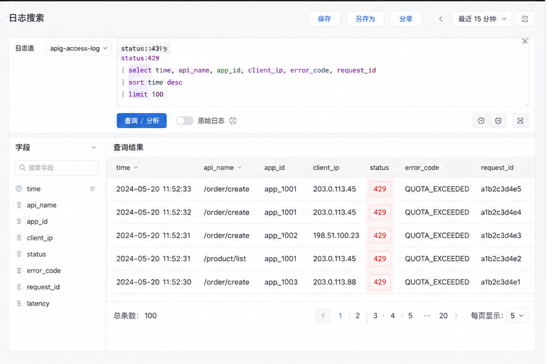Image resolution: width=546 pixels, height=364 pixels.
Task: Click the 保存 button
Action: (324, 18)
